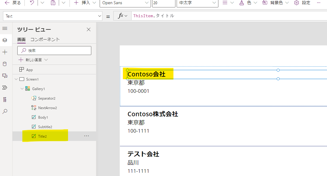Screen dimensions: 327x176
Task: Open the Open Sans font dropdown
Action: [125, 3]
